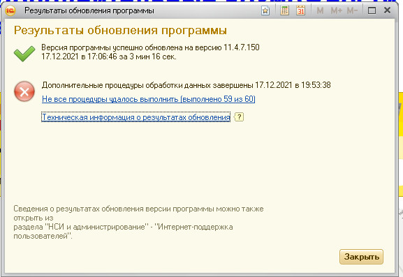Click the green checkmark success icon
Screen dimensions: 403x277
tap(24, 54)
